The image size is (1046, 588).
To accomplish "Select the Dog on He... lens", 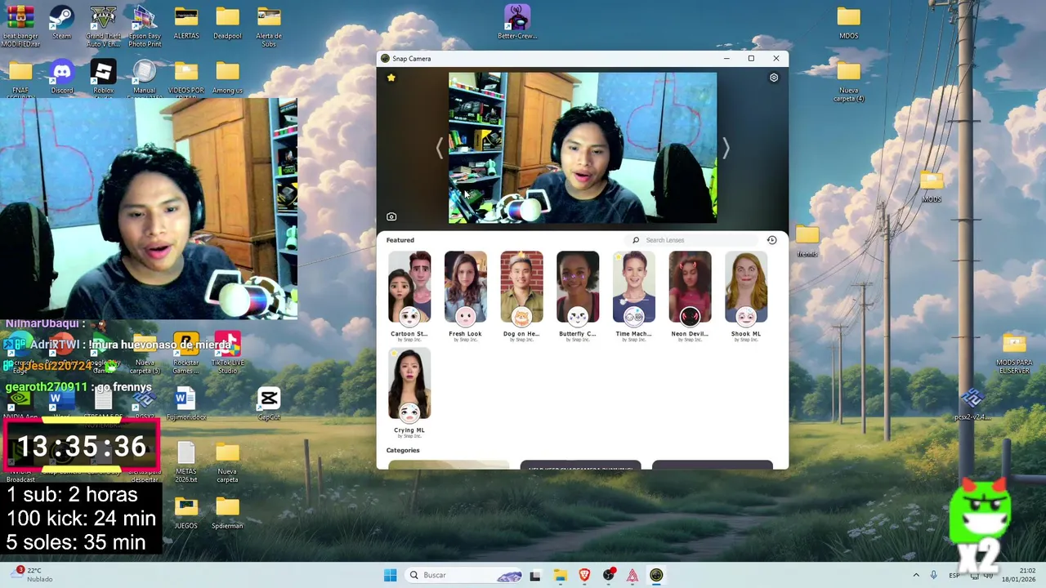I will point(521,296).
